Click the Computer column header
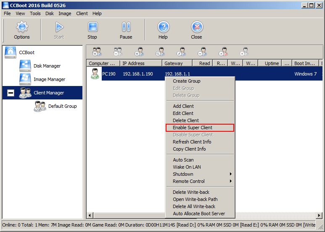 (x=103, y=63)
